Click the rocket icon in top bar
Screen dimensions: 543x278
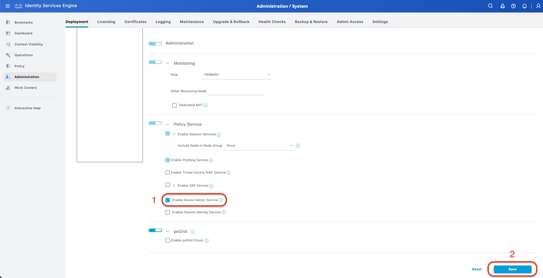(x=502, y=6)
